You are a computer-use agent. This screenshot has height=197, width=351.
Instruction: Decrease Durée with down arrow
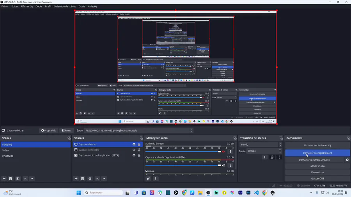point(280,152)
